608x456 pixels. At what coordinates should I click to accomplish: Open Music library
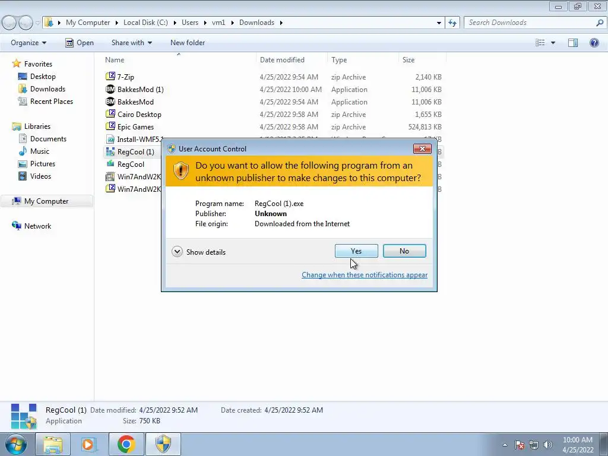point(40,151)
